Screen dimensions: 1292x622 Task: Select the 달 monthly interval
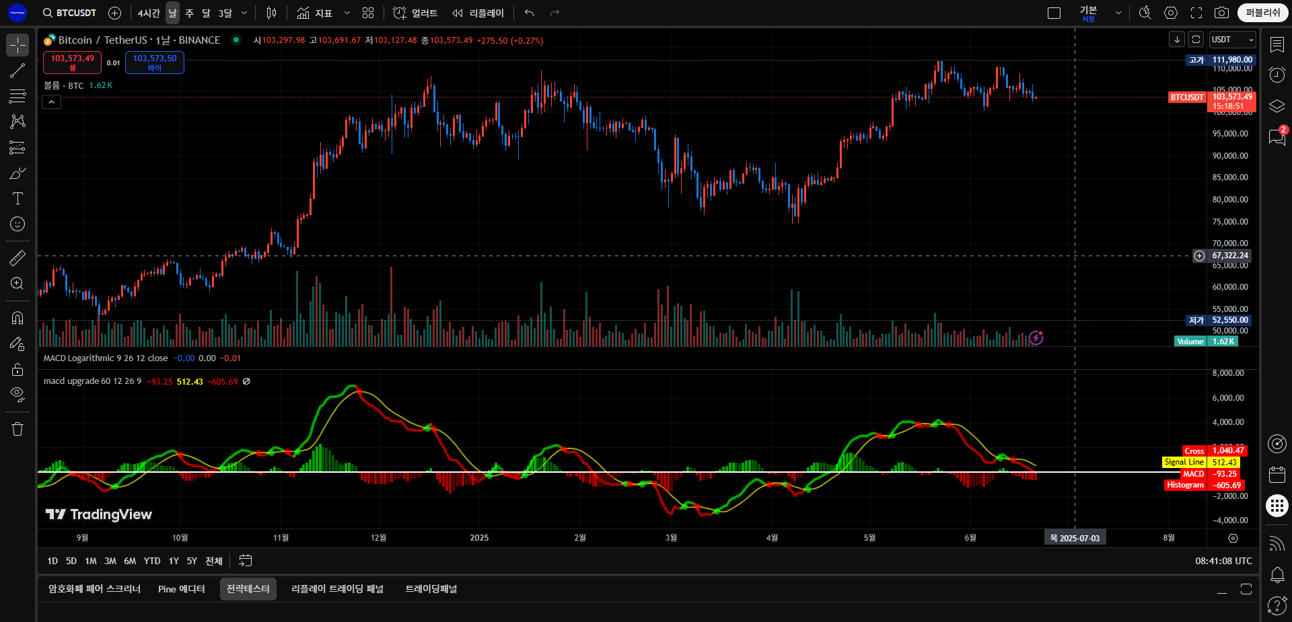[x=206, y=13]
